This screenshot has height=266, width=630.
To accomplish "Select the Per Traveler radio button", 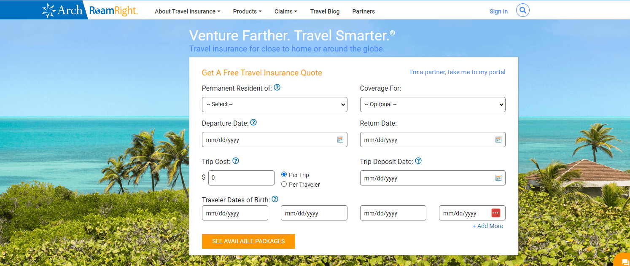I will pyautogui.click(x=284, y=184).
